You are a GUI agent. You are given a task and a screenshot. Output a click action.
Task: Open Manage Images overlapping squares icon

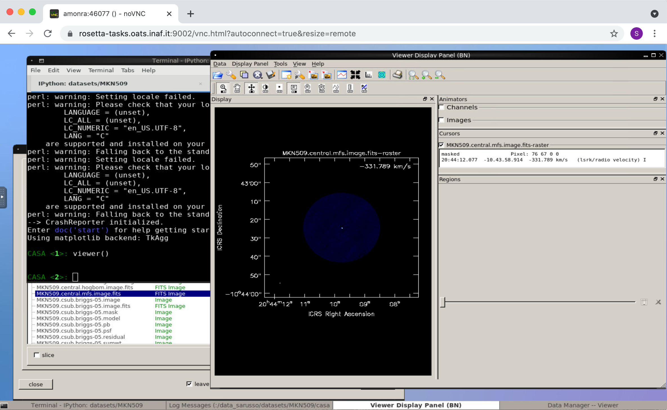click(244, 75)
